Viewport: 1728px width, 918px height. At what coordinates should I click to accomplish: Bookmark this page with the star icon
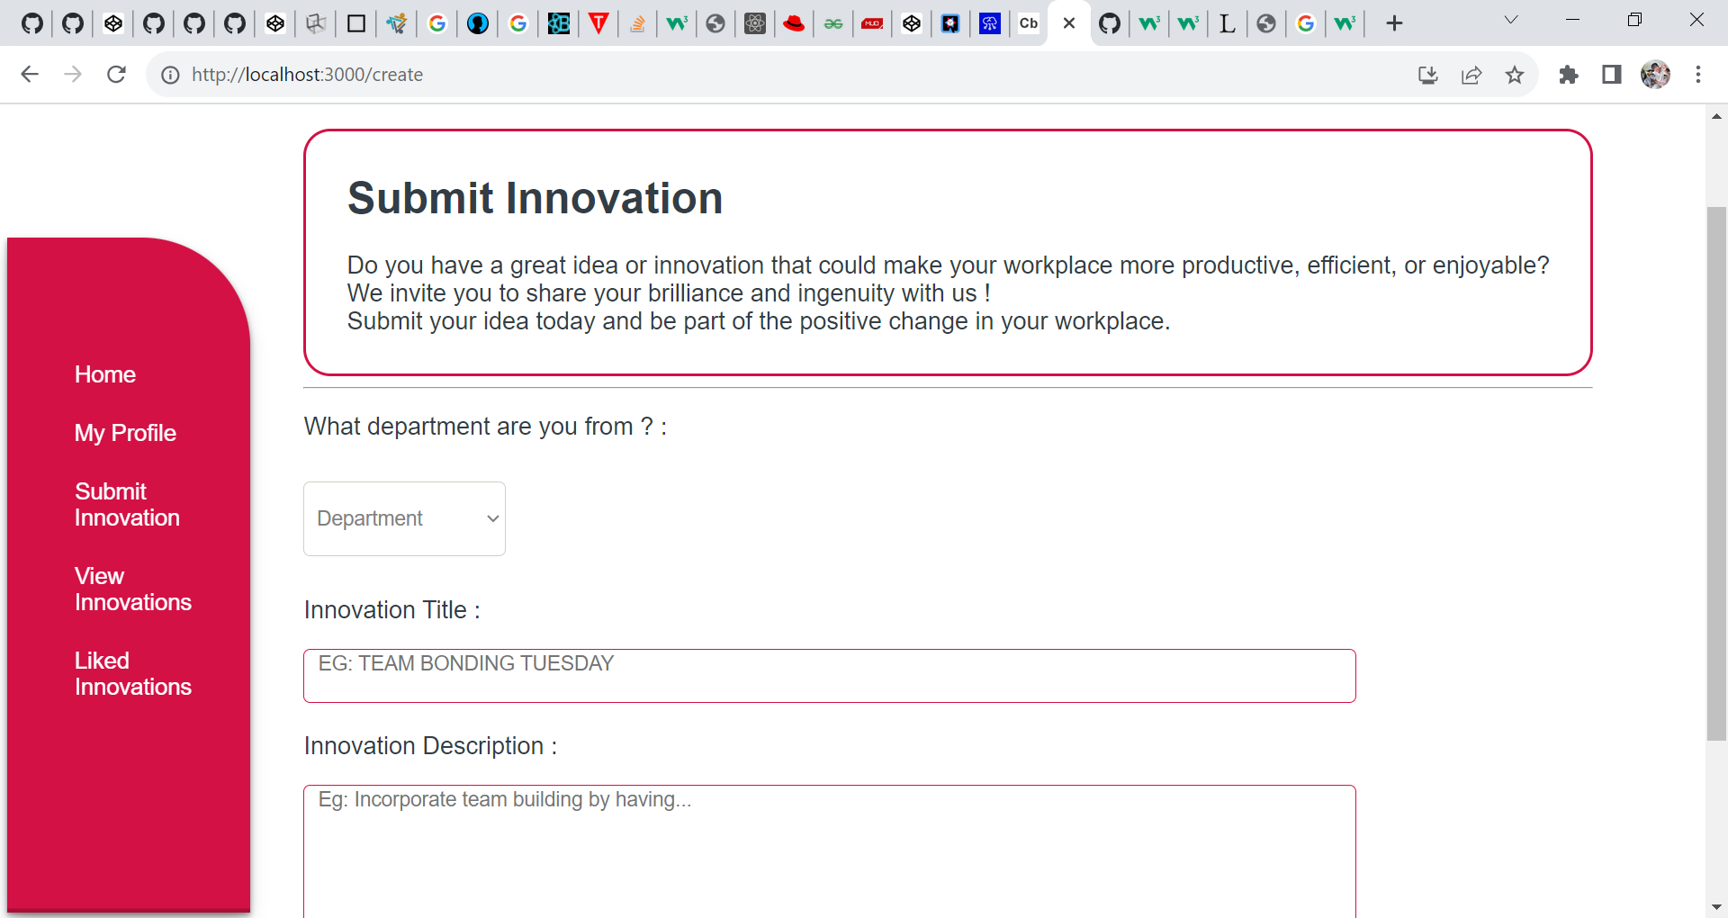pos(1515,75)
